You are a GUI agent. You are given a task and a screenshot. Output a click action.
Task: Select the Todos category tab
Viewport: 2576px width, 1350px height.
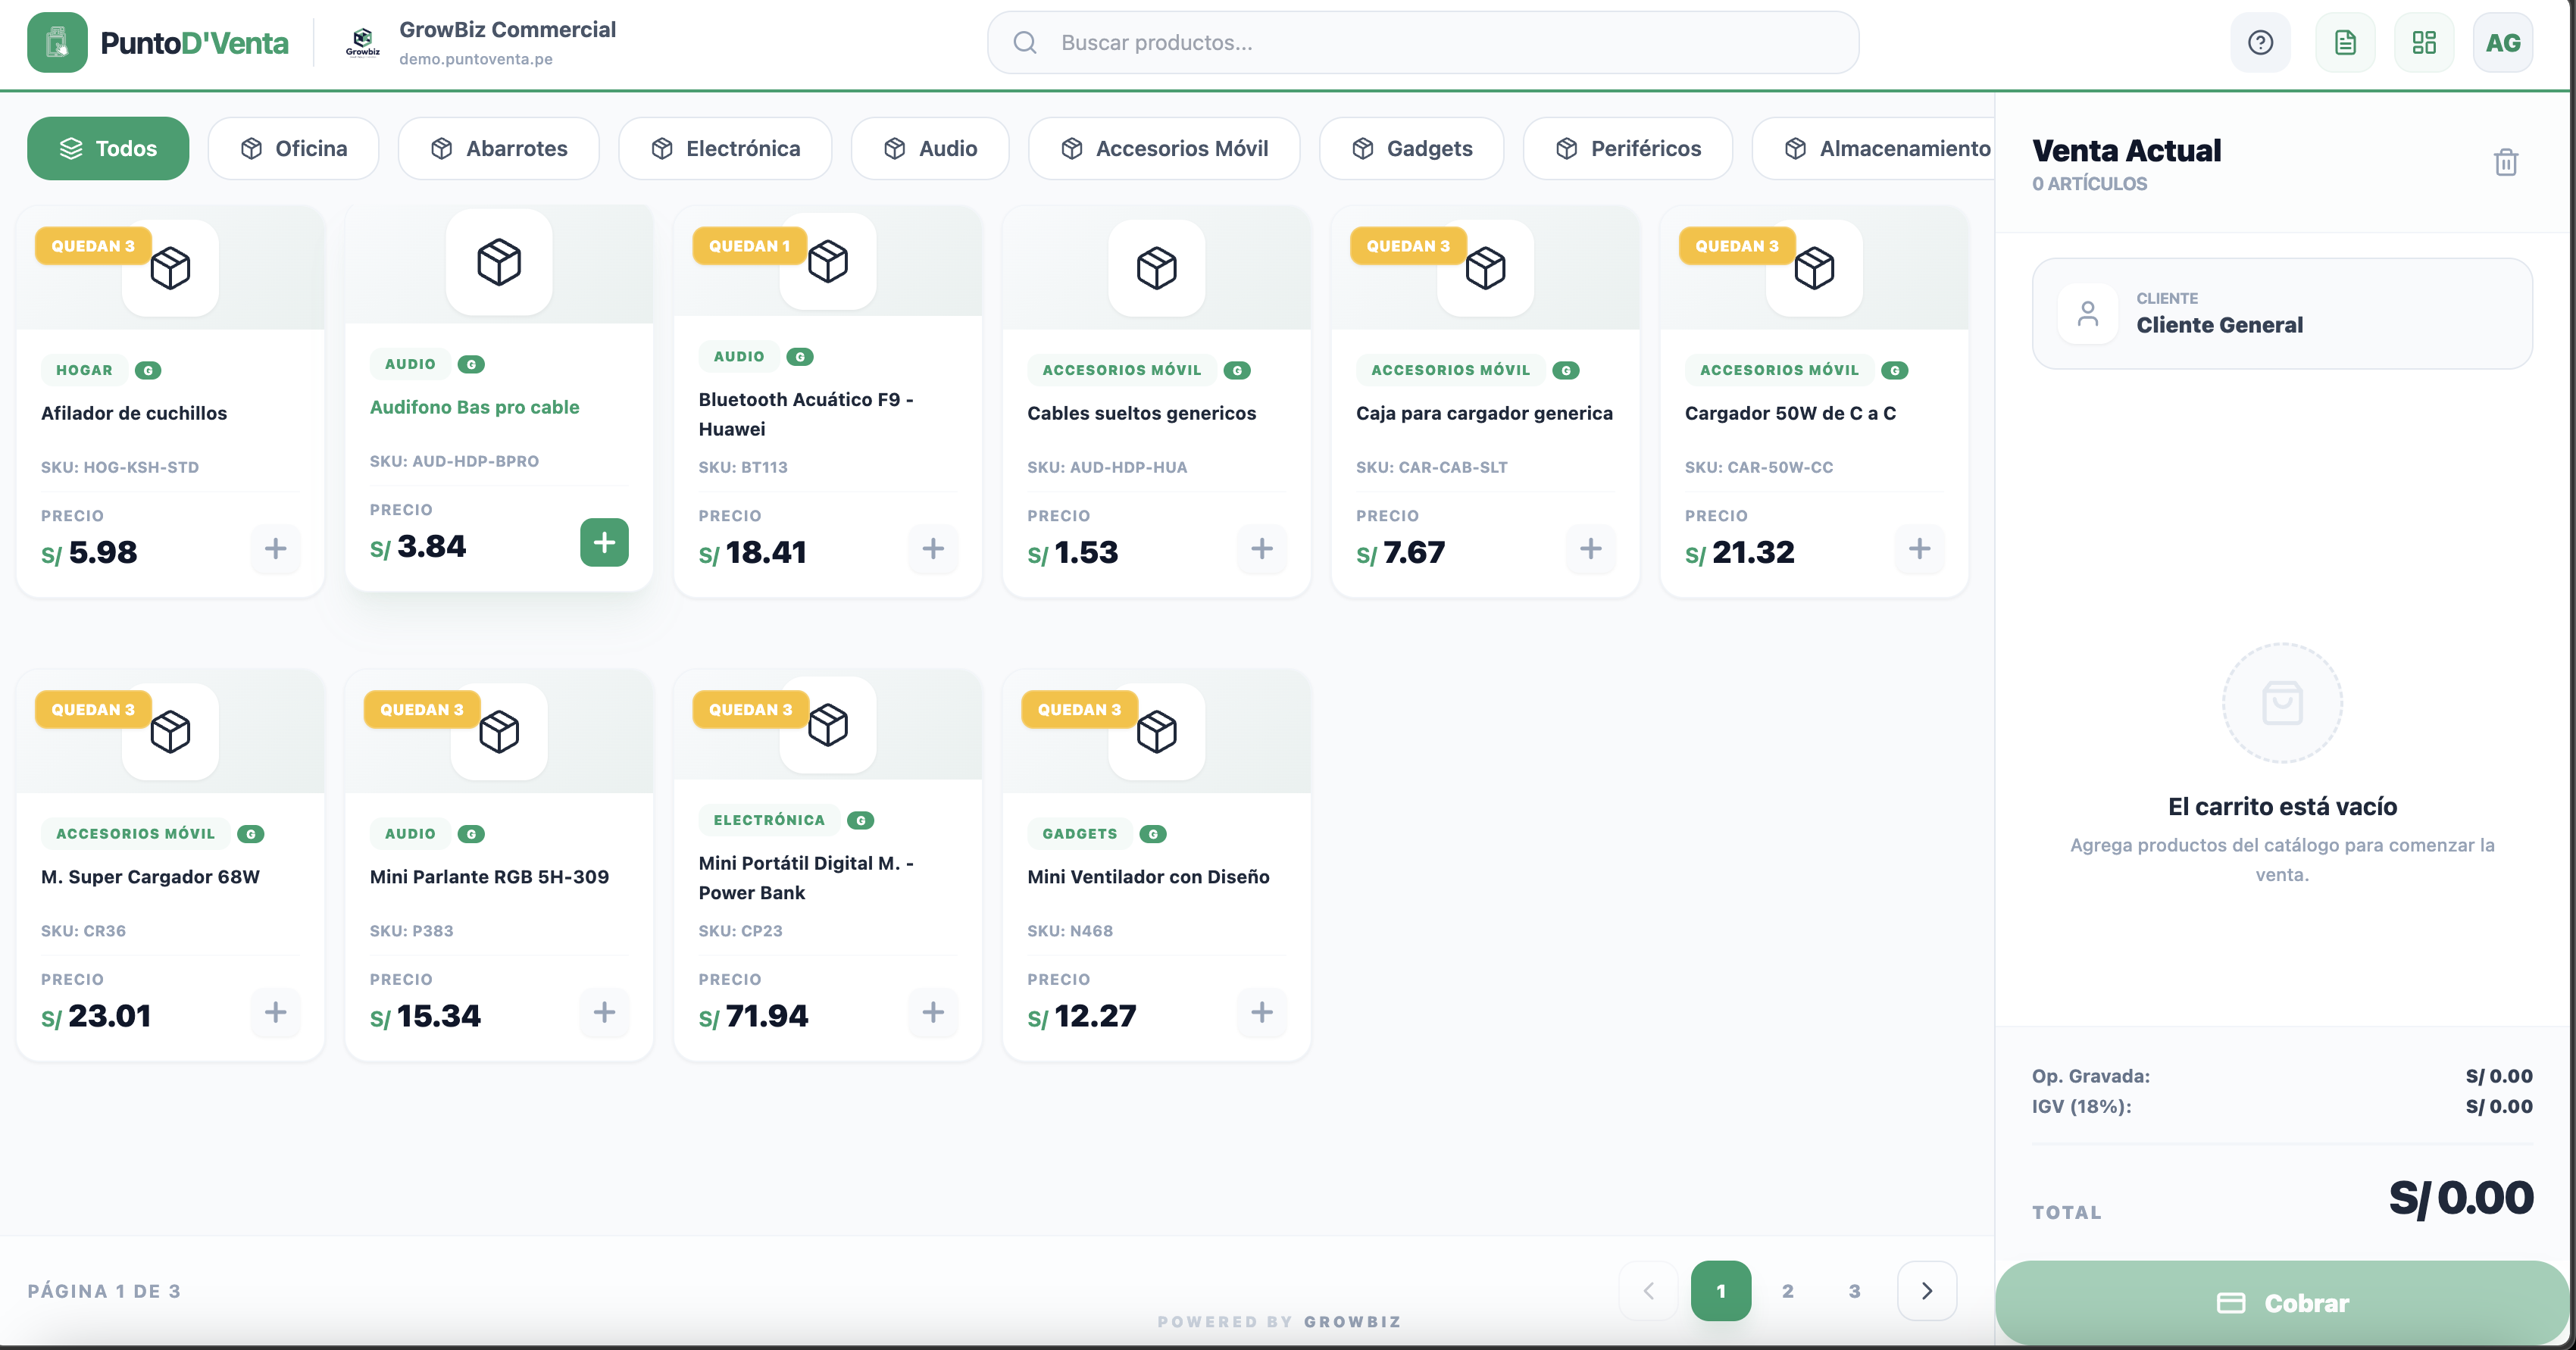point(108,149)
